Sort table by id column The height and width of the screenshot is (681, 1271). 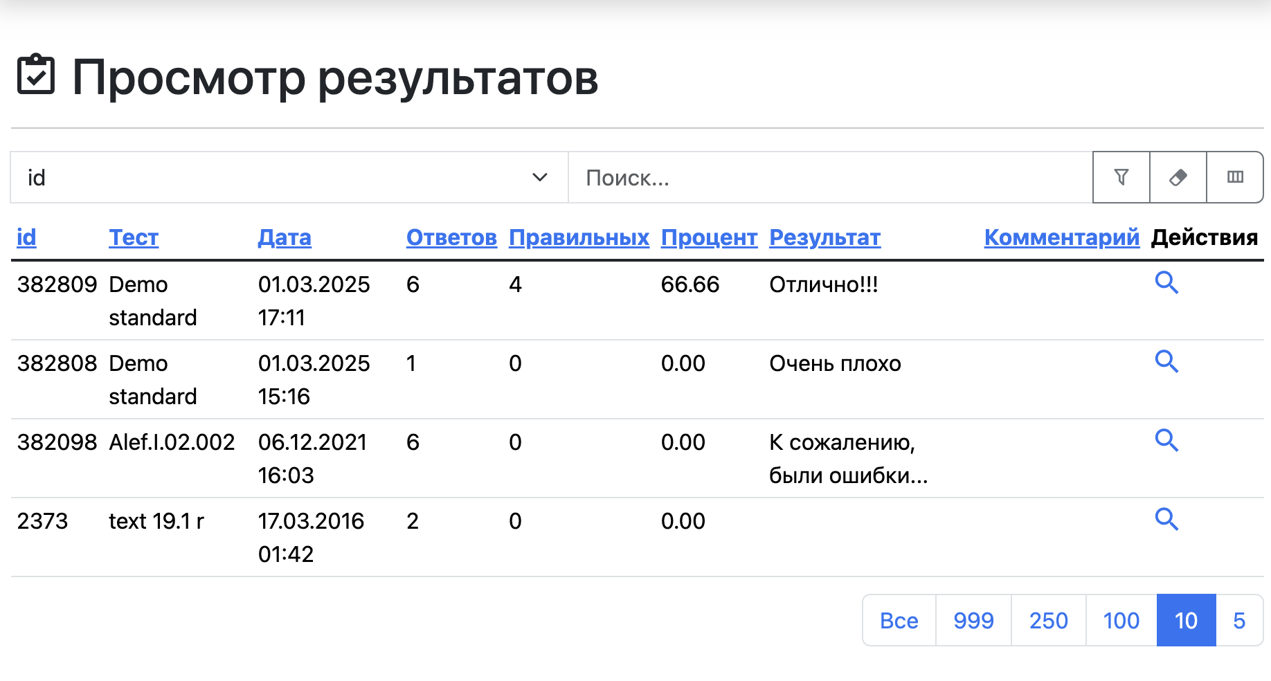click(26, 237)
